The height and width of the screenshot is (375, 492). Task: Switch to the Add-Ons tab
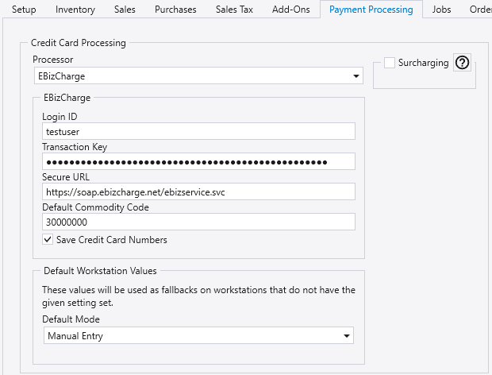pos(290,10)
